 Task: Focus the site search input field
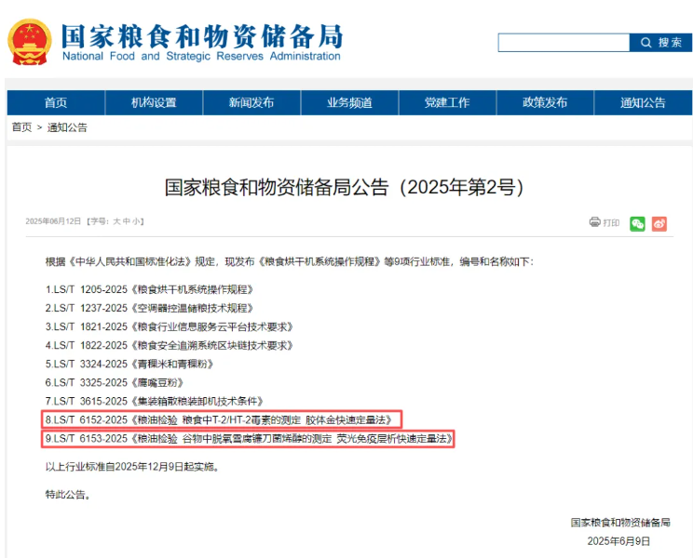[564, 43]
